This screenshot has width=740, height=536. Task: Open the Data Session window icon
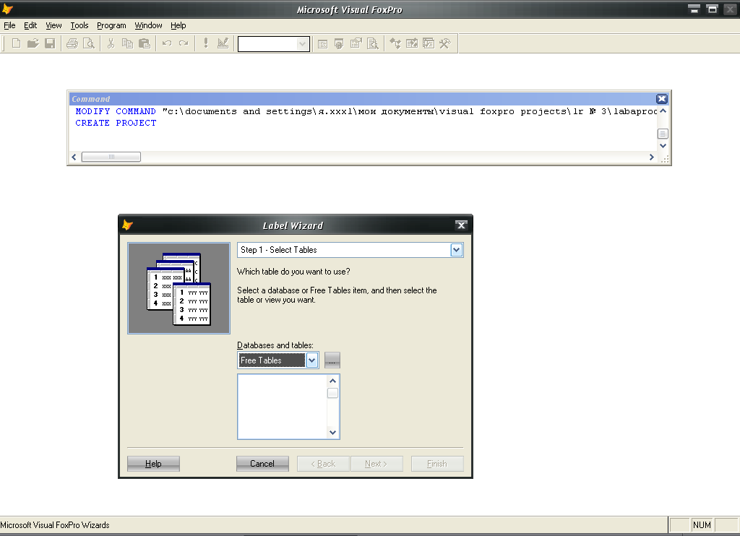click(x=339, y=44)
